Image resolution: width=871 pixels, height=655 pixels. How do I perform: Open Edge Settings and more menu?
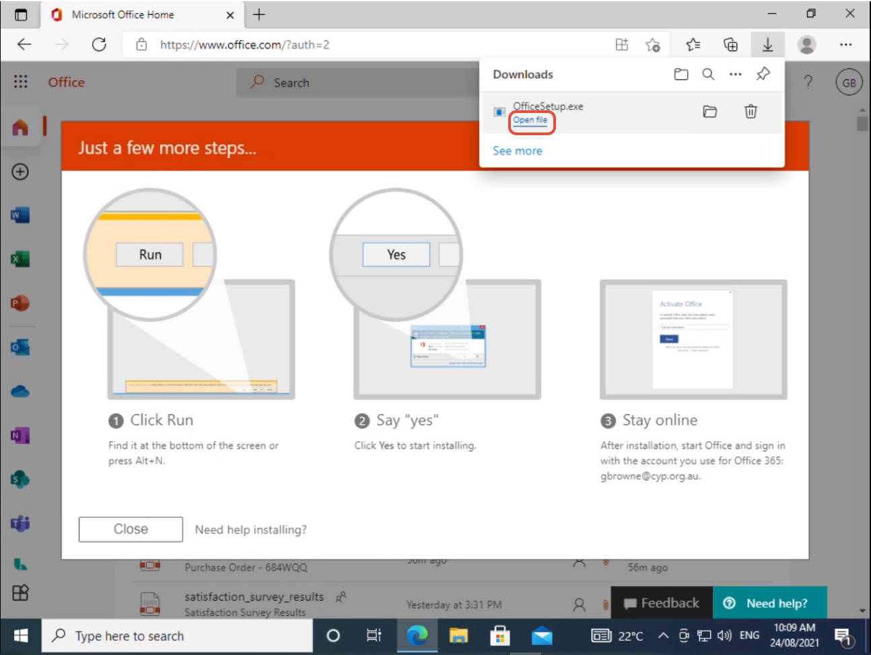click(845, 44)
